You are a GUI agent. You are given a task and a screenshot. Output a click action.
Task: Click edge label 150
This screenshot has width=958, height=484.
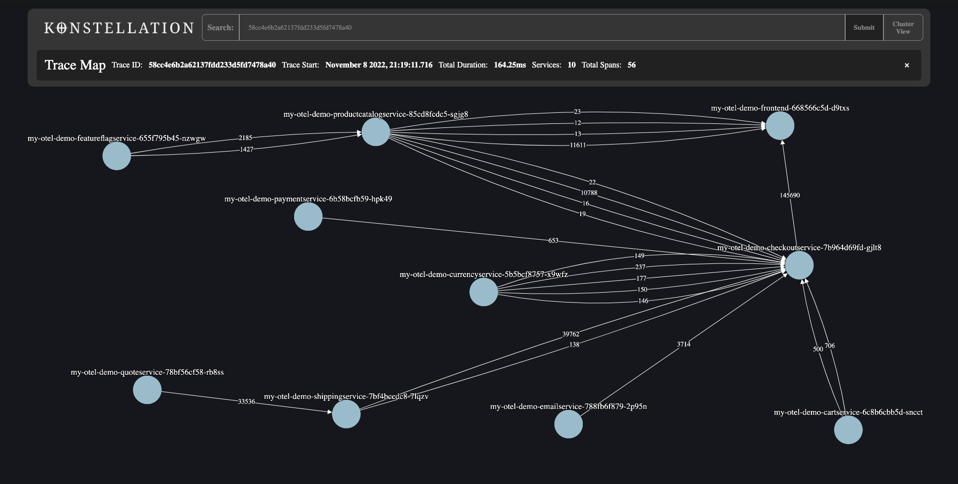[642, 290]
